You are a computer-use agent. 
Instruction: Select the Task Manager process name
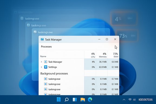(55, 62)
